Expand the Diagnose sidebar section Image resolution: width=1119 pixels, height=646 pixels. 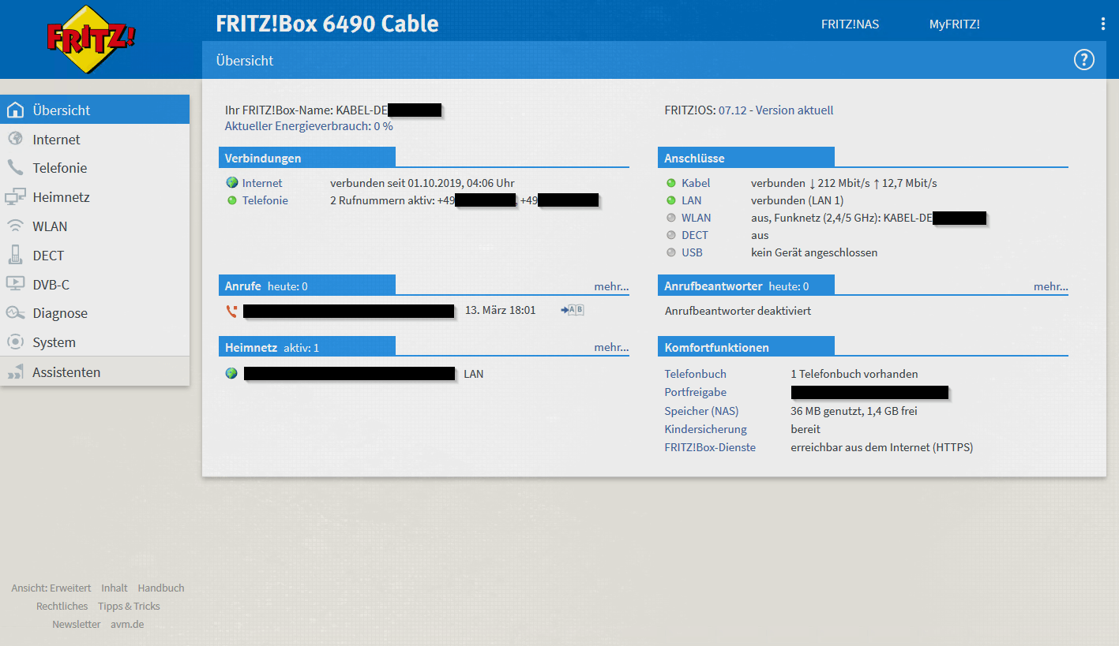point(59,313)
